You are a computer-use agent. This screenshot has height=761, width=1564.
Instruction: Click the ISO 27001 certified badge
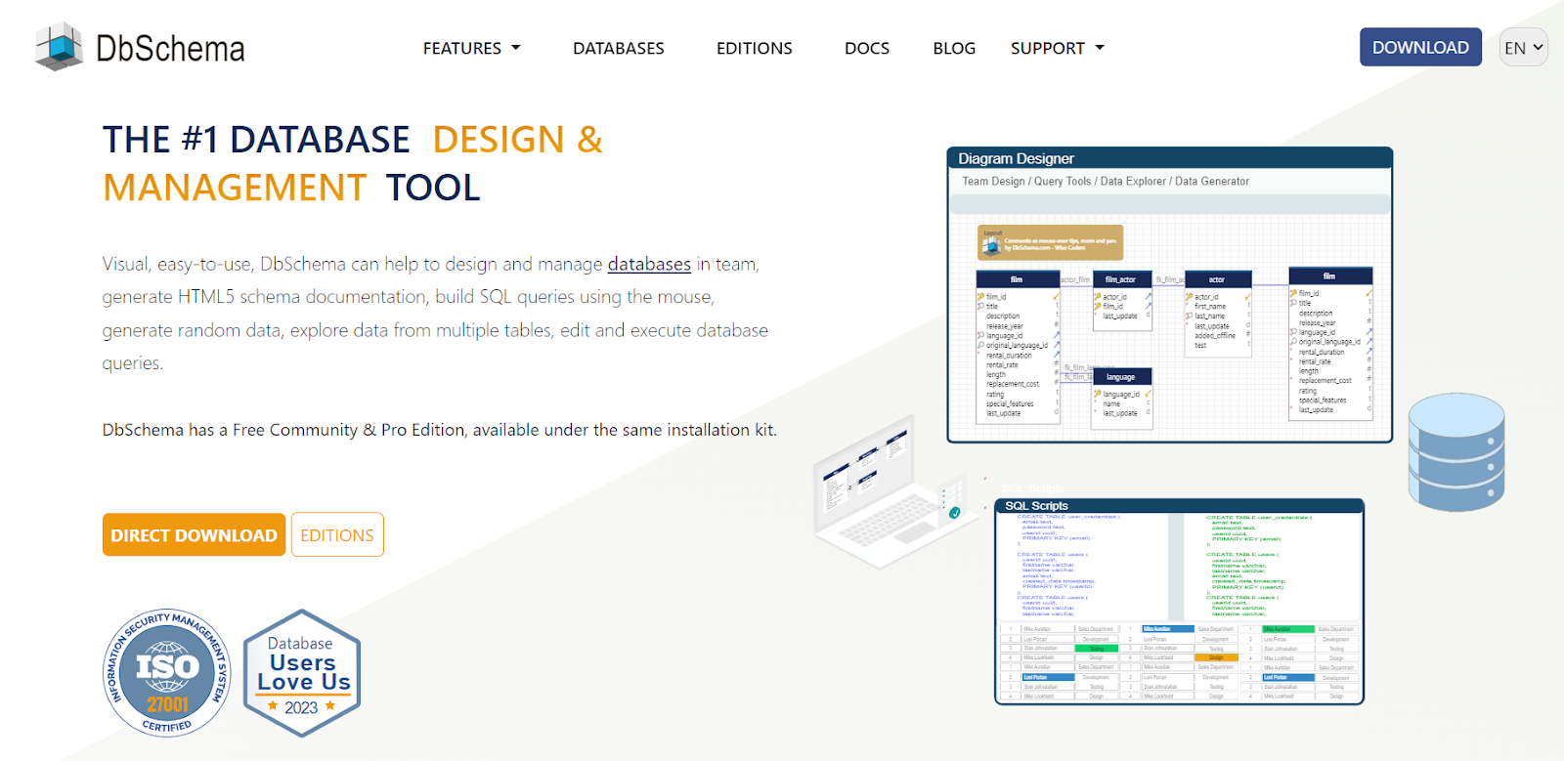168,673
